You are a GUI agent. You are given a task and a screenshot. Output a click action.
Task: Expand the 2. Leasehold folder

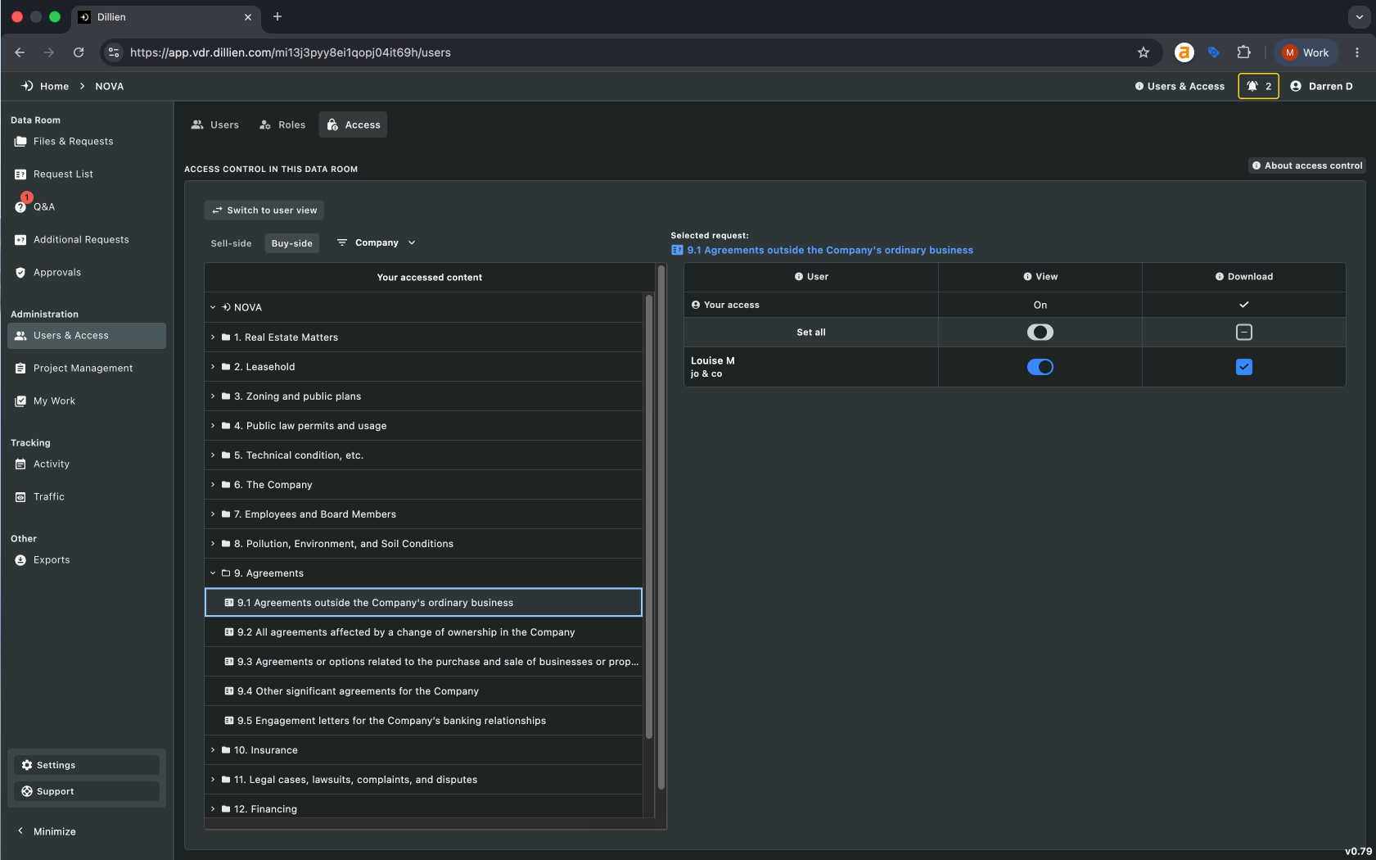(213, 367)
